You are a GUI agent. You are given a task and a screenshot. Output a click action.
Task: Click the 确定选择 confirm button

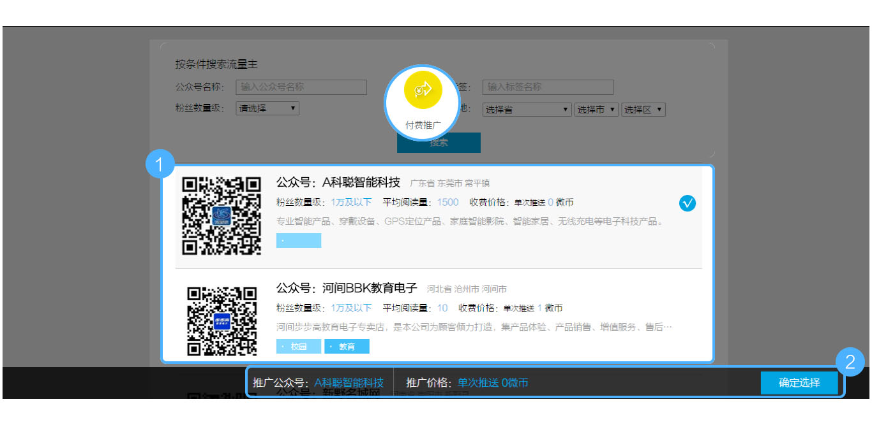click(x=799, y=383)
